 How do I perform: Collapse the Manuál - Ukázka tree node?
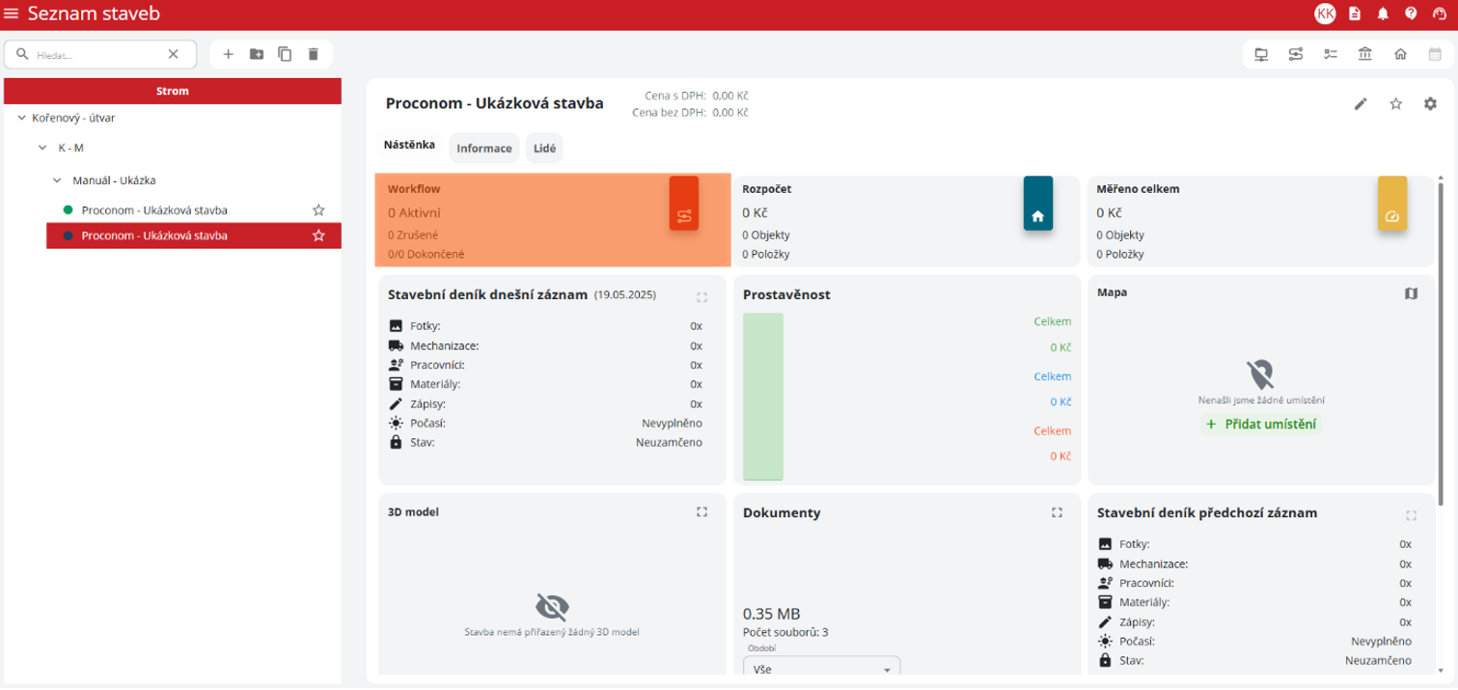tap(57, 180)
